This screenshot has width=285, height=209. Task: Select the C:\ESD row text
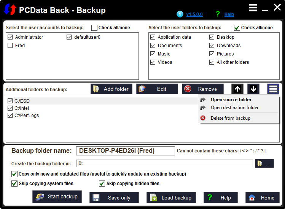[22, 101]
